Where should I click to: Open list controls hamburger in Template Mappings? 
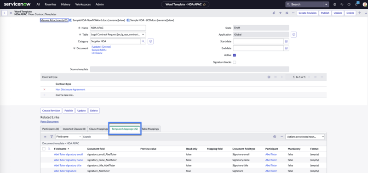coord(45,137)
